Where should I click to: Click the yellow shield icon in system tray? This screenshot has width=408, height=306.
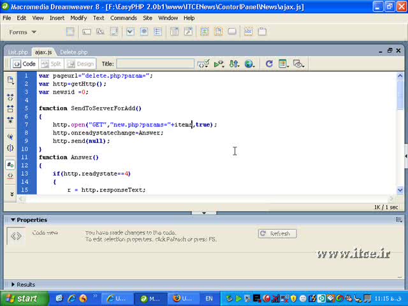point(294,298)
